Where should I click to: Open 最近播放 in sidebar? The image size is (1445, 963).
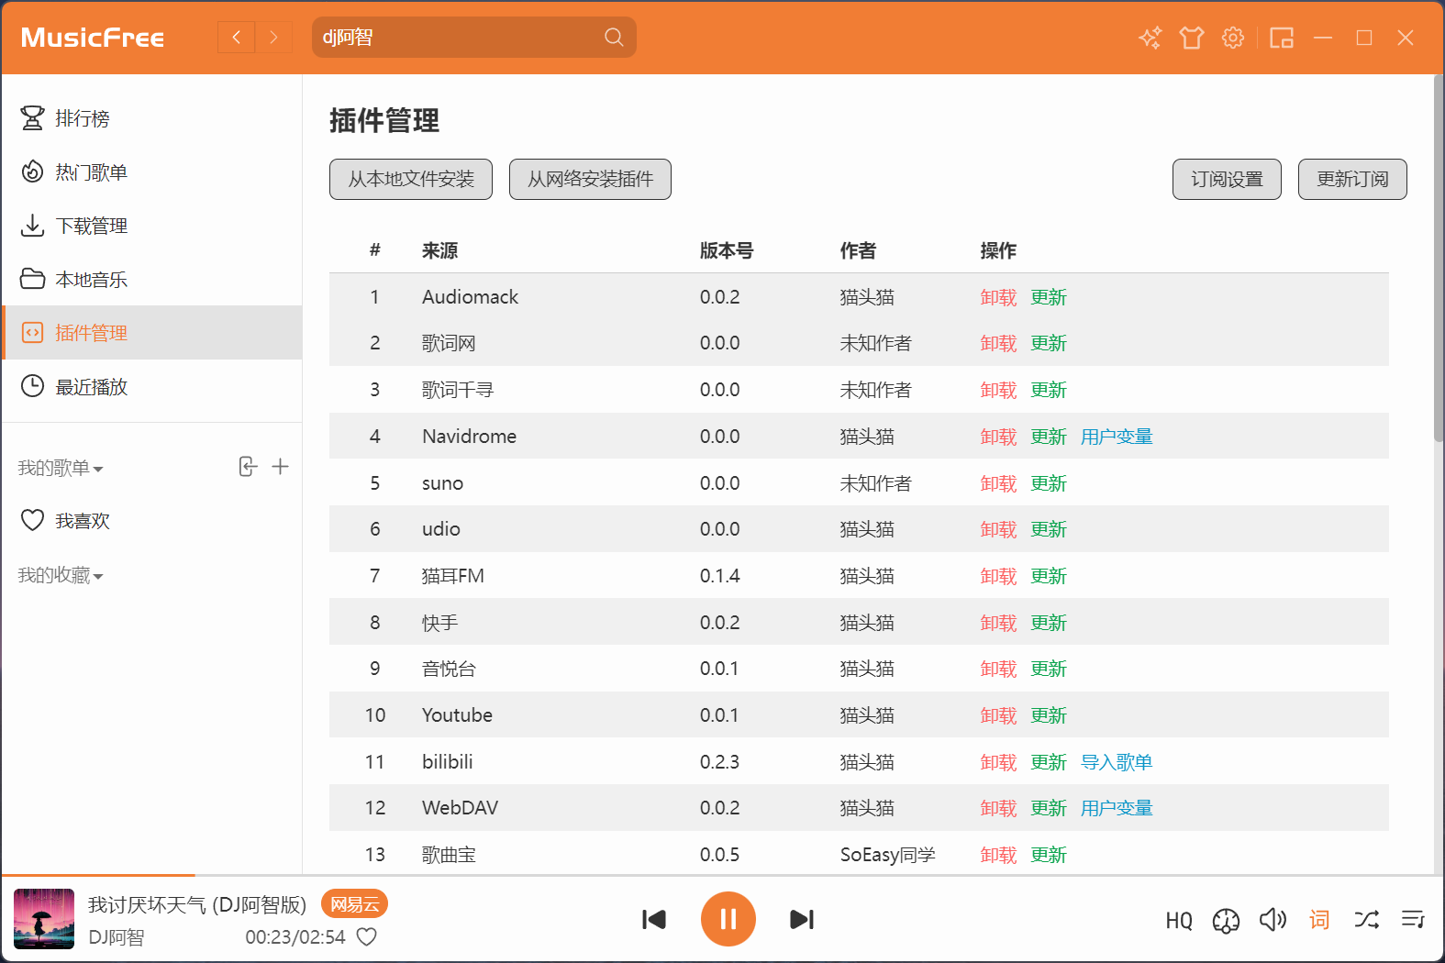(151, 386)
